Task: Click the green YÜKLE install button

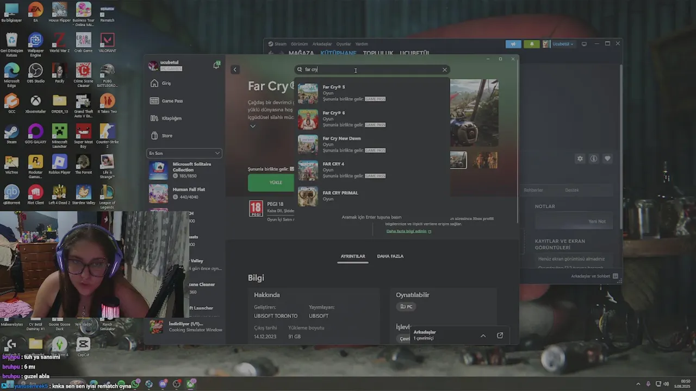Action: point(271,182)
